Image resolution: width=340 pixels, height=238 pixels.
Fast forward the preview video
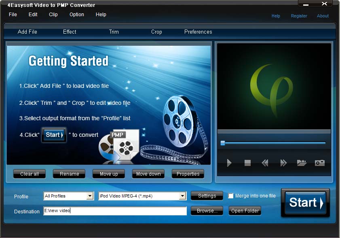point(283,163)
